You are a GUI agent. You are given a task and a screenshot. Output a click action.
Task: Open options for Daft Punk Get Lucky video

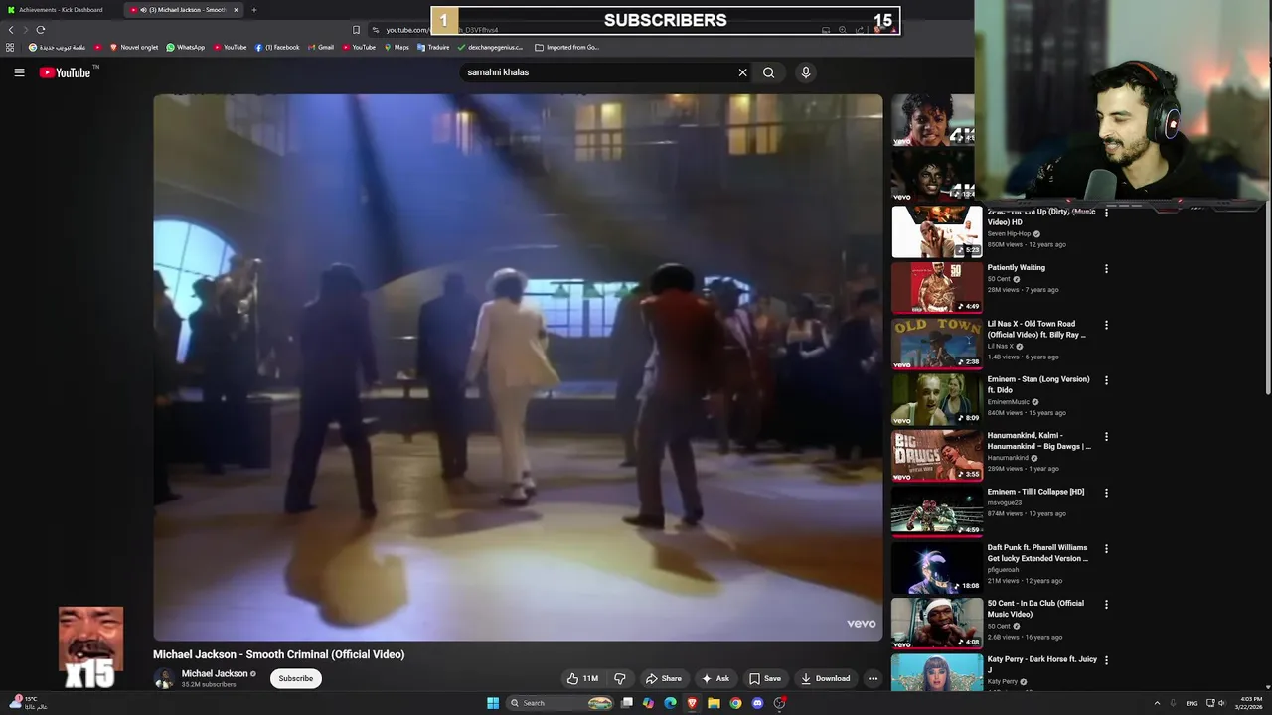(x=1106, y=548)
